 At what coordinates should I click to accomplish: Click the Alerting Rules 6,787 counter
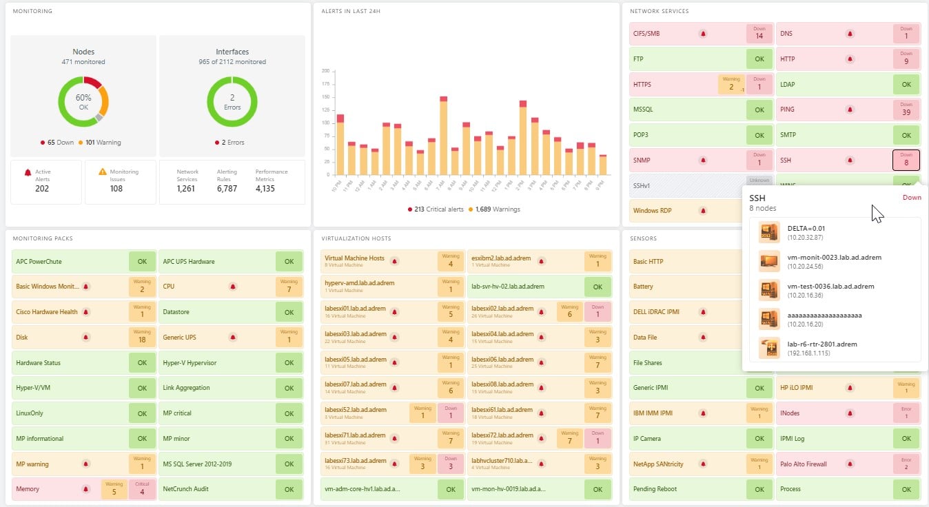[227, 180]
